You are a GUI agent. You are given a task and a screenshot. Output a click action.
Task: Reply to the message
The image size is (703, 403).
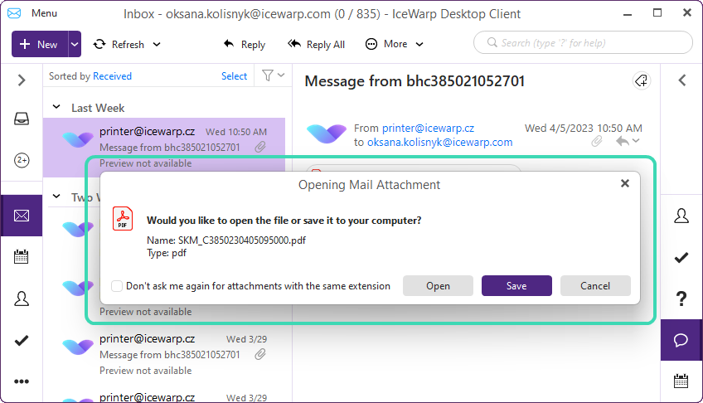coord(245,45)
